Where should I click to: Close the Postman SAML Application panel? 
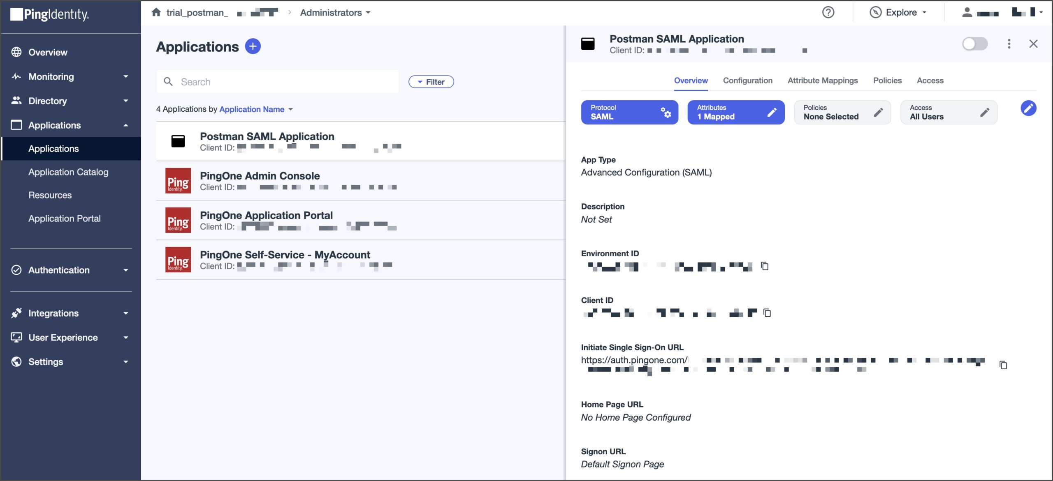click(1033, 44)
